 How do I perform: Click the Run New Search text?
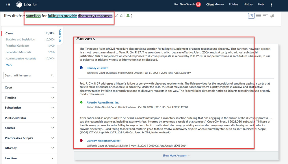184,4
